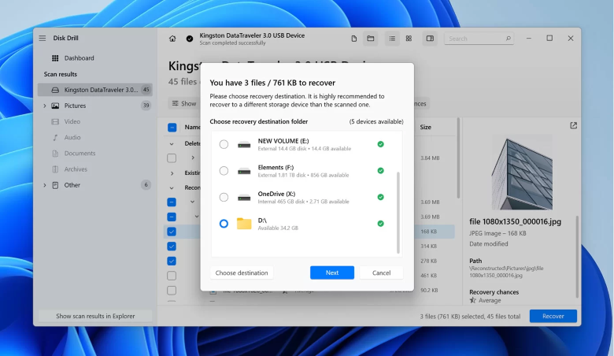
Task: Expand the Other category in sidebar
Action: [44, 185]
